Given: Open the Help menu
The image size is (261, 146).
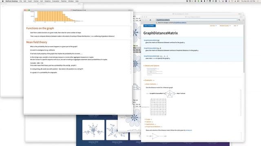Looking at the screenshot, I should pyautogui.click(x=77, y=1).
